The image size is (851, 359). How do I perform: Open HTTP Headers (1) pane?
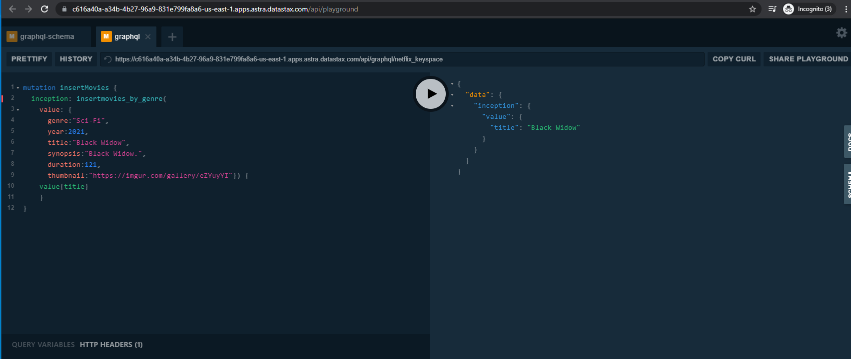pyautogui.click(x=111, y=345)
